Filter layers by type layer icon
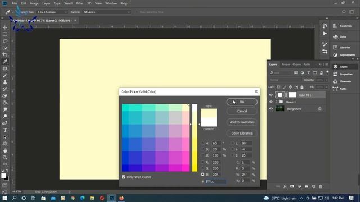 click(309, 72)
